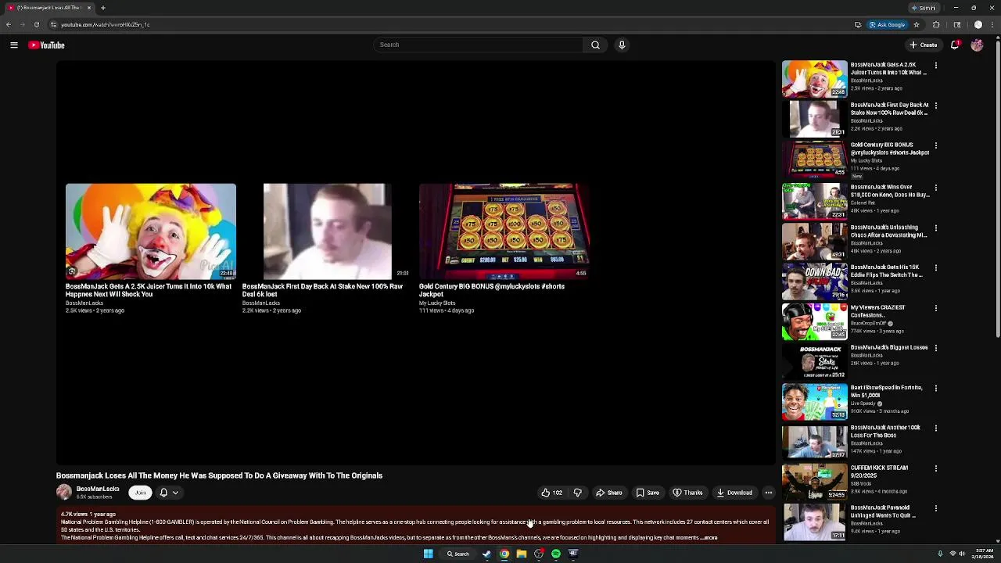This screenshot has width=1001, height=563.
Task: Go to the YouTube home logo
Action: coord(47,45)
